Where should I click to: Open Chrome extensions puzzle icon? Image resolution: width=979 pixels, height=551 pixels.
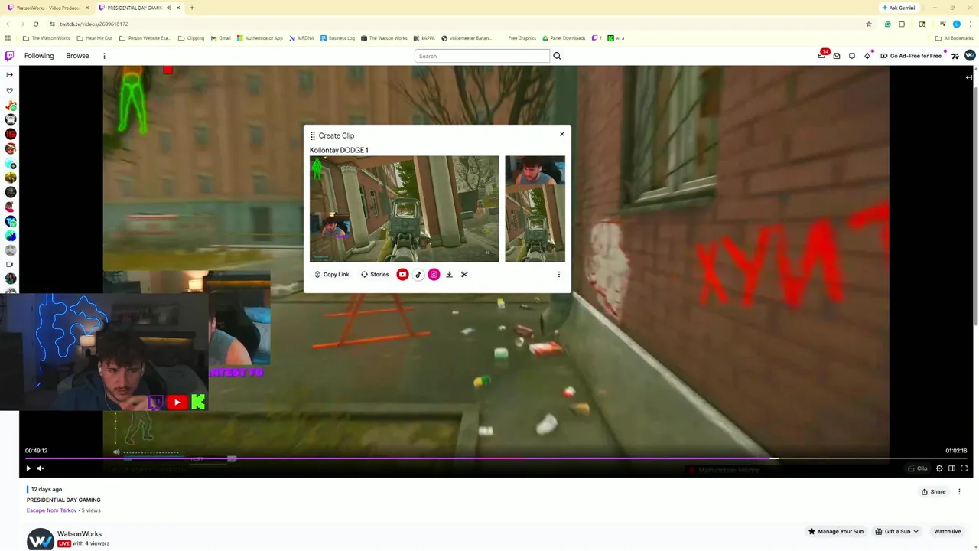[x=902, y=24]
